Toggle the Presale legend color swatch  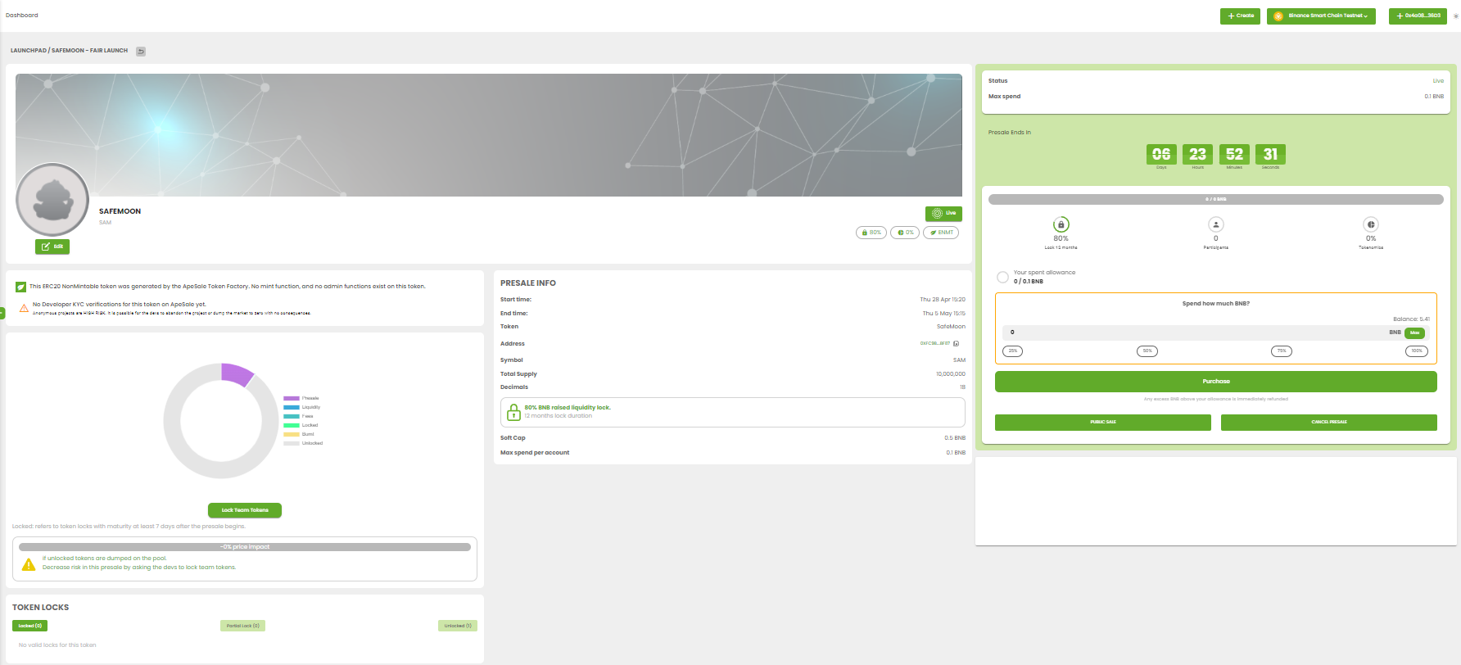click(x=292, y=398)
